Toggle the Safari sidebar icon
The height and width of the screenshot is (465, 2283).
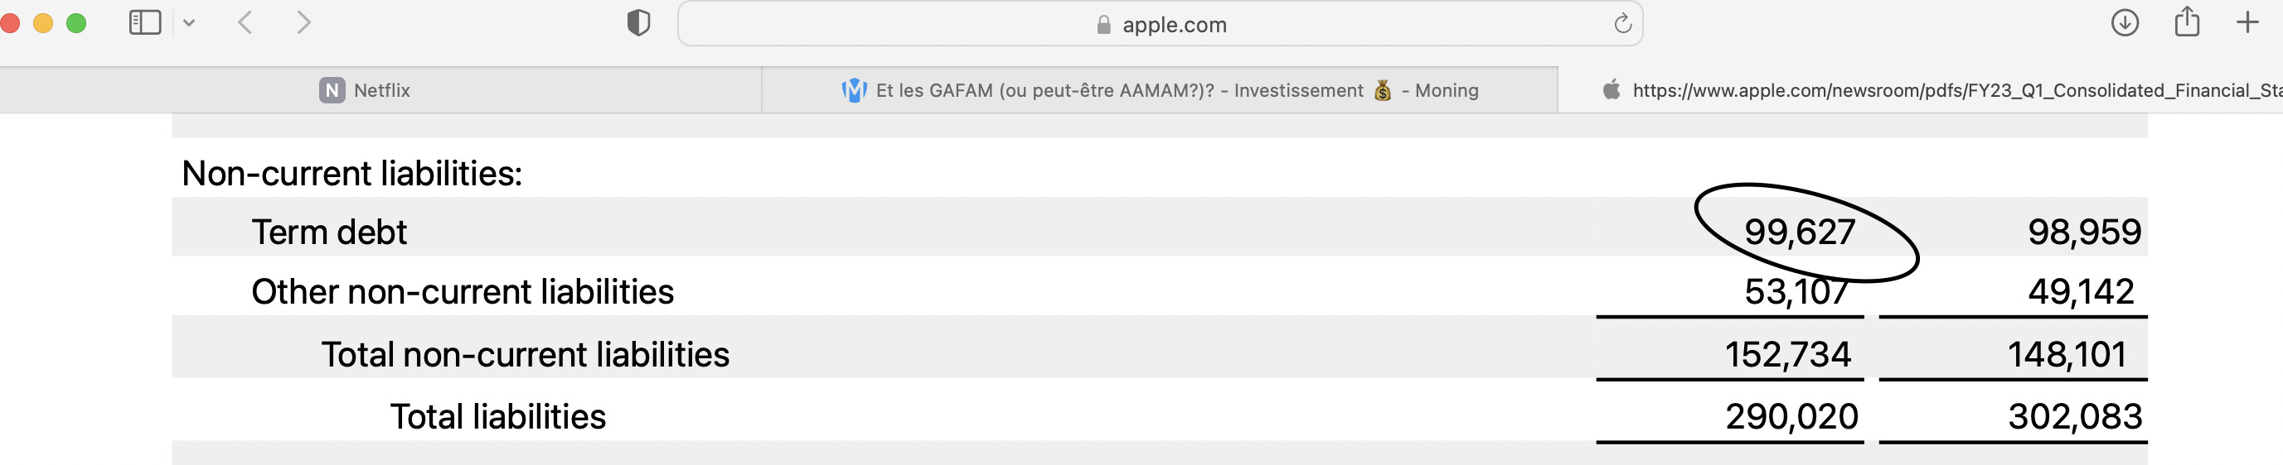(144, 22)
